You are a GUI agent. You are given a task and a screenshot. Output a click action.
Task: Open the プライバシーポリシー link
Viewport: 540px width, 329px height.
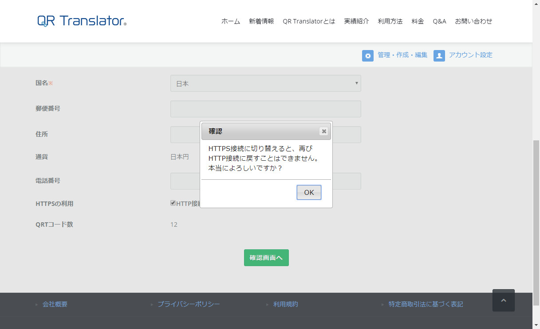188,304
